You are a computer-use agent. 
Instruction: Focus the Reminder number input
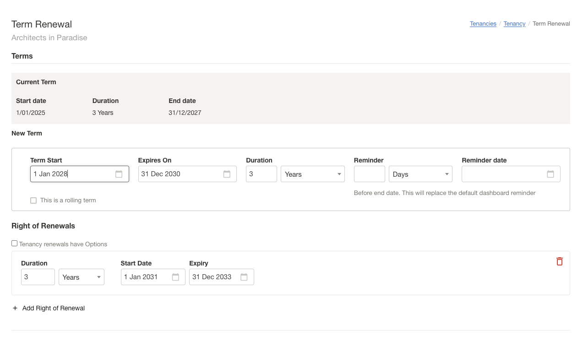[369, 174]
